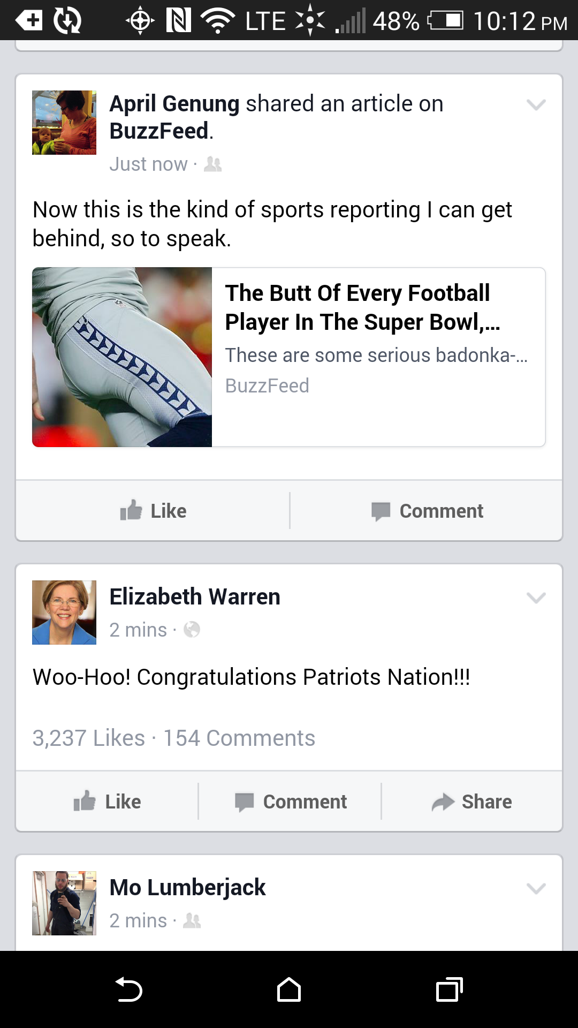
Task: Open the chevron menu on Mo Lumberjack's post
Action: coord(536,888)
